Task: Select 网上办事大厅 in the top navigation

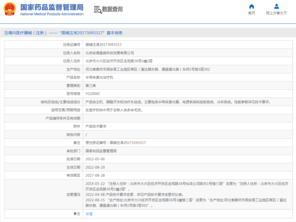Action: 276,13
